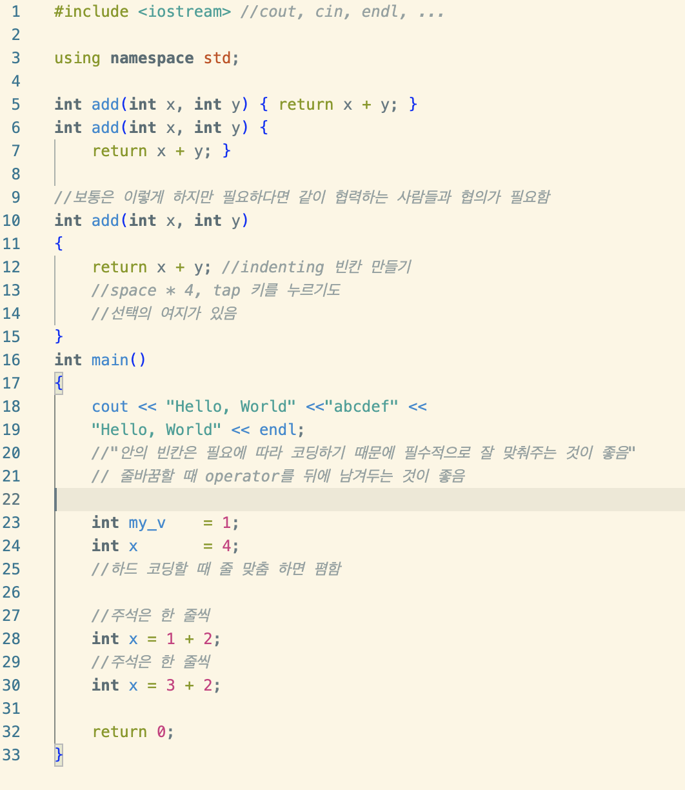This screenshot has height=790, width=685.
Task: Click the highlighted opening brace on line 17
Action: click(x=59, y=383)
